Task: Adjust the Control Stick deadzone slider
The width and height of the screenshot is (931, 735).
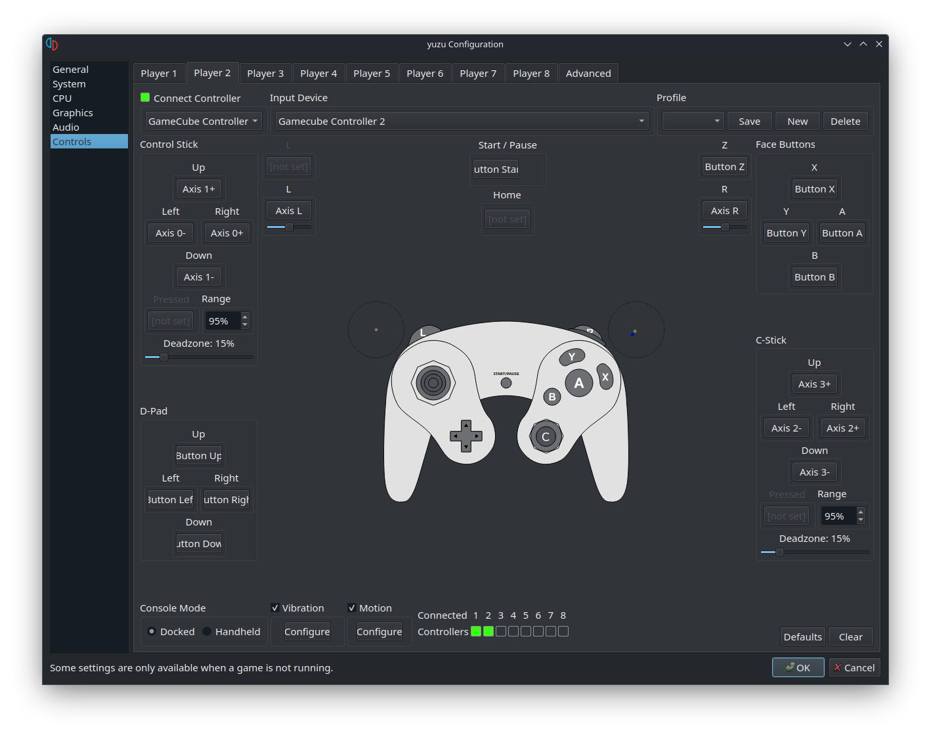Action: [x=199, y=357]
